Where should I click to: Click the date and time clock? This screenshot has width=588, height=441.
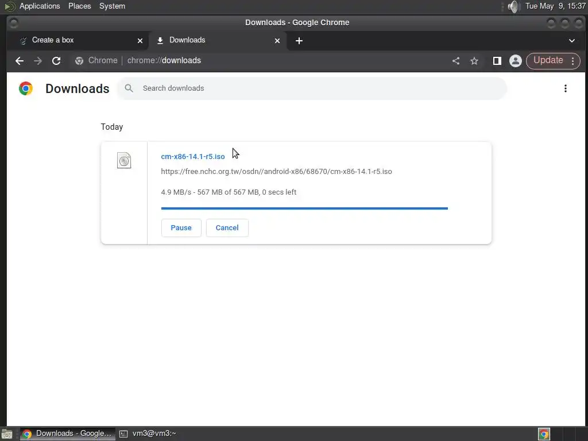(555, 6)
